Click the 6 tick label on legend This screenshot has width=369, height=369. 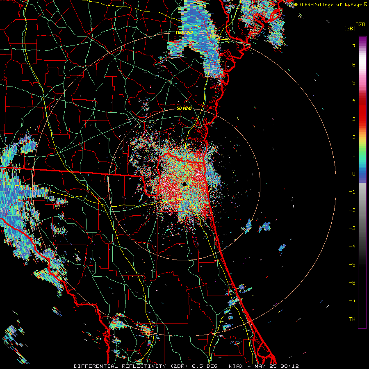(354, 64)
